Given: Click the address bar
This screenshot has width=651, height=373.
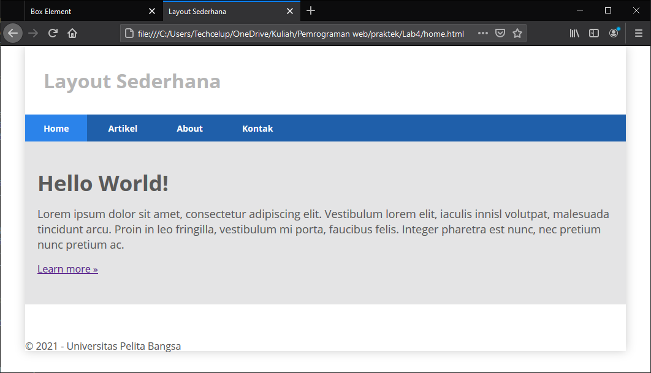Looking at the screenshot, I should tap(294, 33).
